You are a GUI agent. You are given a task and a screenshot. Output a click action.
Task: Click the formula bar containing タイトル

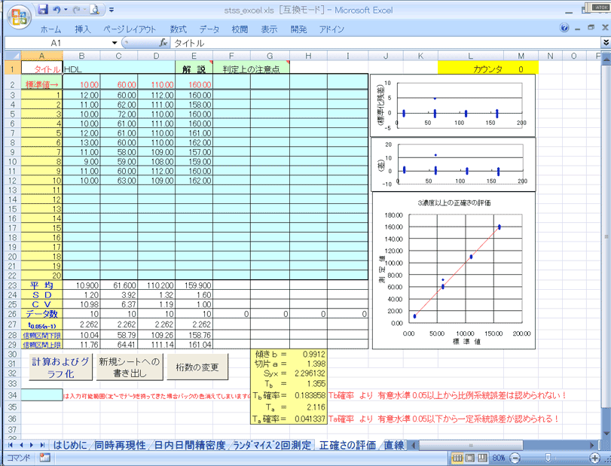(386, 43)
